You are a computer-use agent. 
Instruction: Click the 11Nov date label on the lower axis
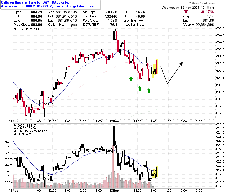coord(14,190)
